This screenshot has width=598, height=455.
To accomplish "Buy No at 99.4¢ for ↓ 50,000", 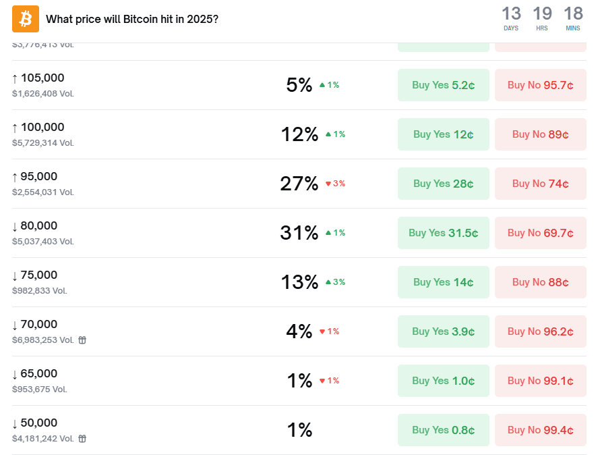I will pos(541,430).
